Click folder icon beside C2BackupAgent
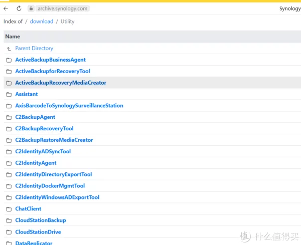Image resolution: width=301 pixels, height=245 pixels. [9, 118]
